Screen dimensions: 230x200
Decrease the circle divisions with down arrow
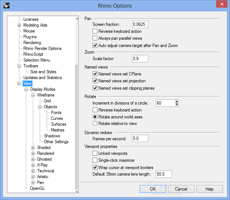[x=177, y=105]
